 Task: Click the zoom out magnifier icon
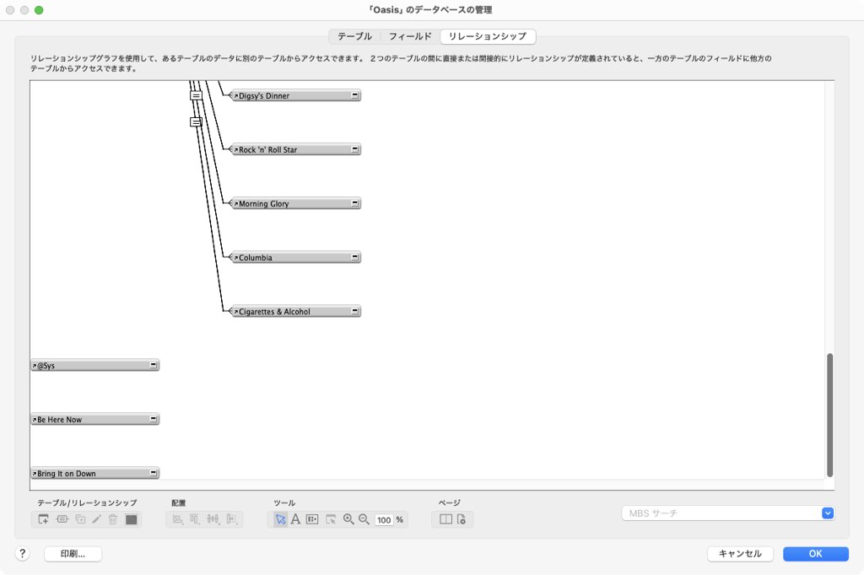pyautogui.click(x=364, y=520)
